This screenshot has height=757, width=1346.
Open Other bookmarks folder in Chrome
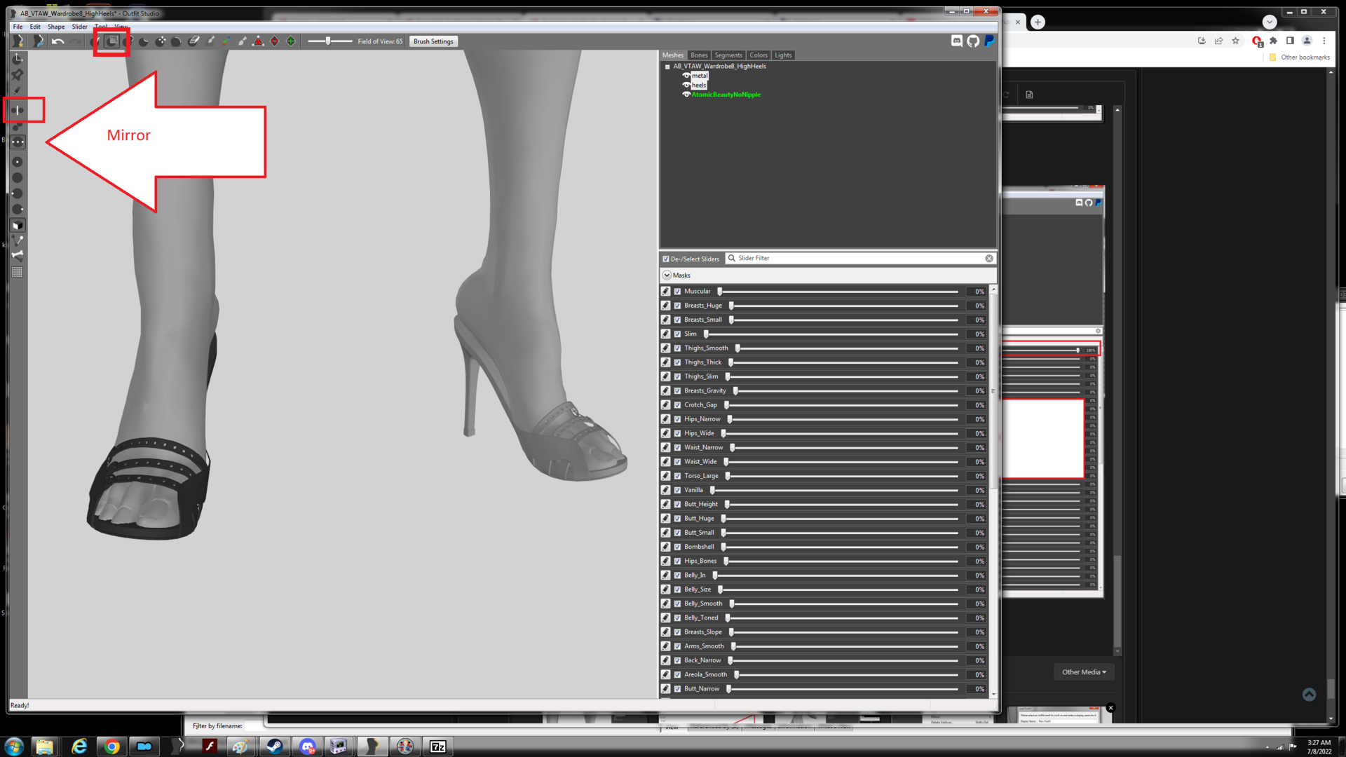[x=1300, y=57]
